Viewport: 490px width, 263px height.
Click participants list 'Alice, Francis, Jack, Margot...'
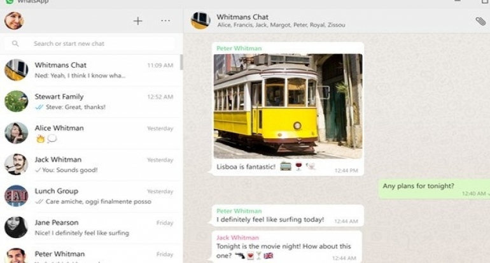281,25
